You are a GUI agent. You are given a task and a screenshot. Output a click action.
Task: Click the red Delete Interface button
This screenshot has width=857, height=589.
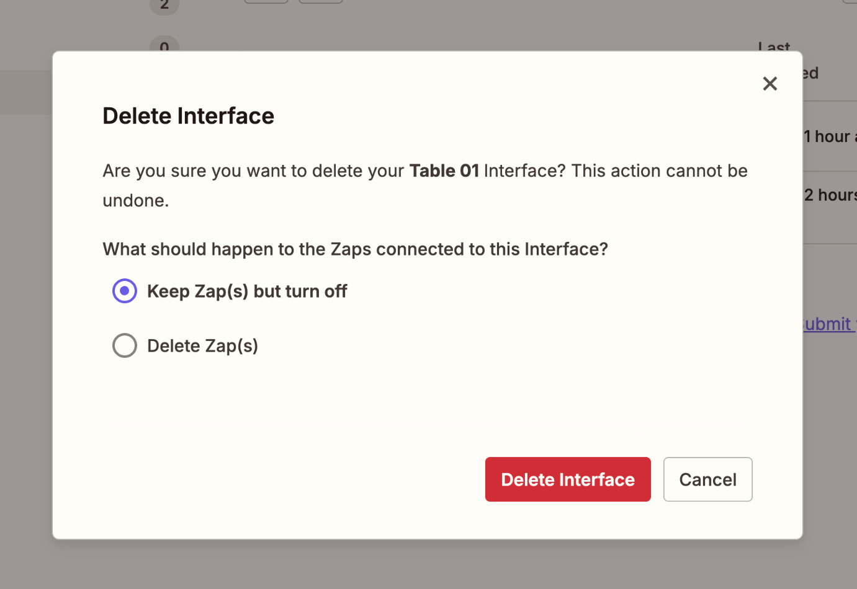[567, 479]
